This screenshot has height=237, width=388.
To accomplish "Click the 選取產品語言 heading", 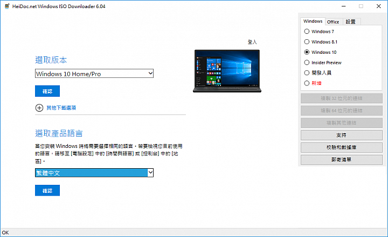I will coord(59,134).
